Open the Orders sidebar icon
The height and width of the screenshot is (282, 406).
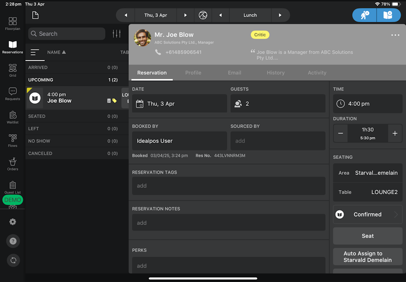coord(13,164)
